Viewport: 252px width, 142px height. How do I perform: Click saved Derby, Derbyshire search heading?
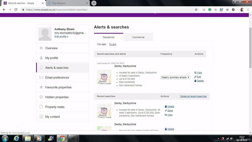[x=125, y=66]
